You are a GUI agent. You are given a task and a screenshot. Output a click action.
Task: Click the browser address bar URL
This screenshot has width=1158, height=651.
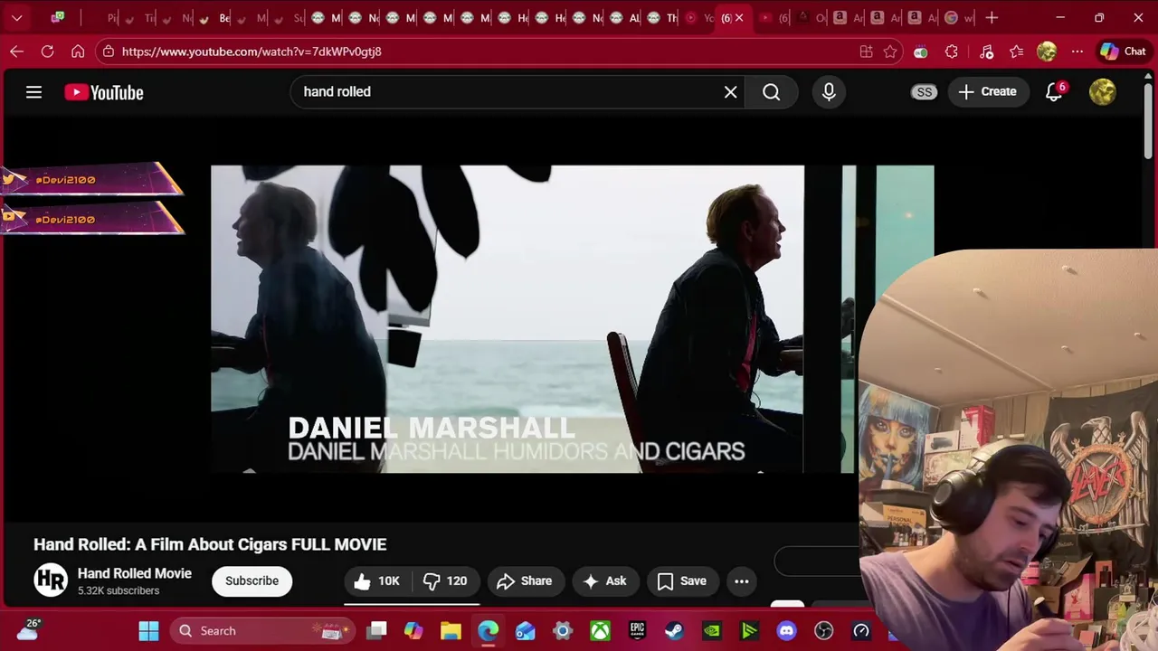[252, 52]
